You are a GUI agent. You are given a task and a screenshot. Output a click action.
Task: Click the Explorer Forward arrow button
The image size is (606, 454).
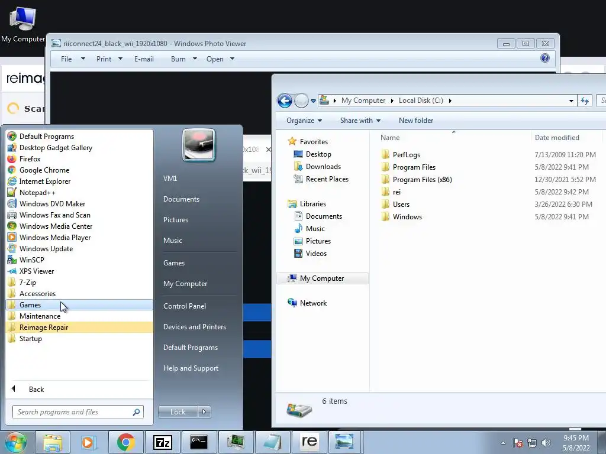point(301,100)
